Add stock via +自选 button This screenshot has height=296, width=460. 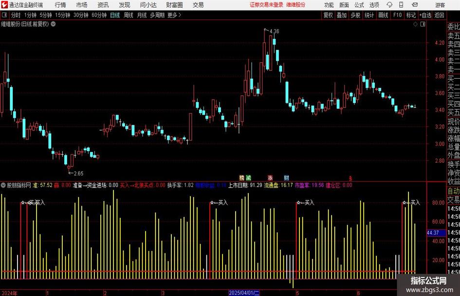pyautogui.click(x=425, y=15)
